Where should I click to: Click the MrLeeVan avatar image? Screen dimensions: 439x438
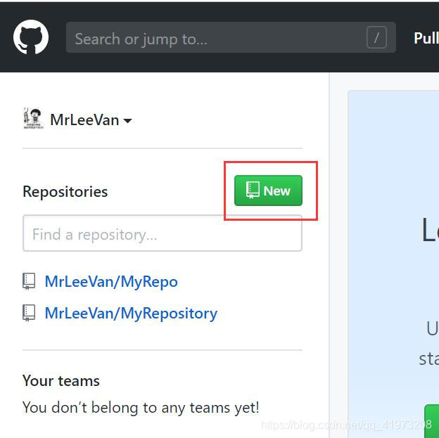point(33,119)
